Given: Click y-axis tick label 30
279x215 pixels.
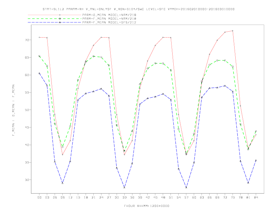Looking at the screenshot, I should pos(27,180).
